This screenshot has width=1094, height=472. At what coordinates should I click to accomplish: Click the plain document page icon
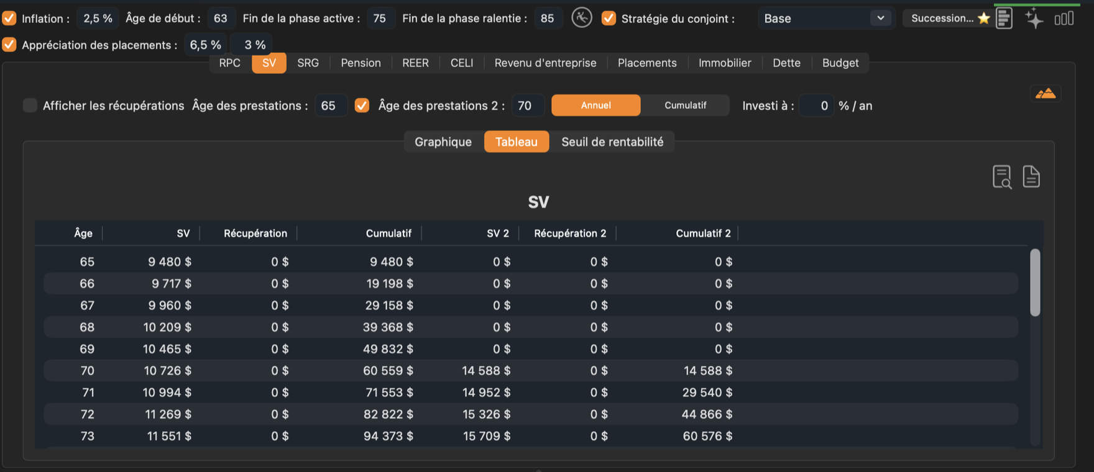tap(1031, 177)
